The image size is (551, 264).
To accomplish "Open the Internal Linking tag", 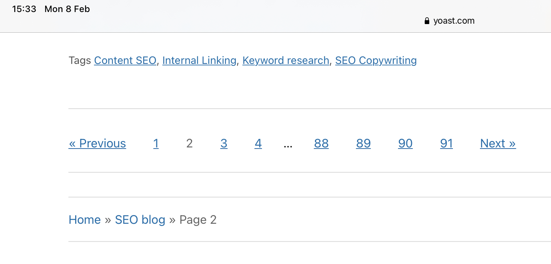I will [x=199, y=60].
